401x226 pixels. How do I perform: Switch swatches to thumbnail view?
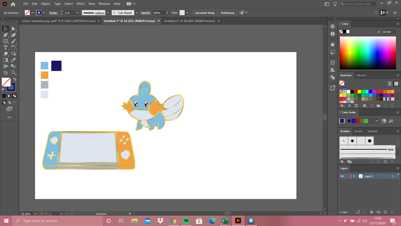point(396,83)
